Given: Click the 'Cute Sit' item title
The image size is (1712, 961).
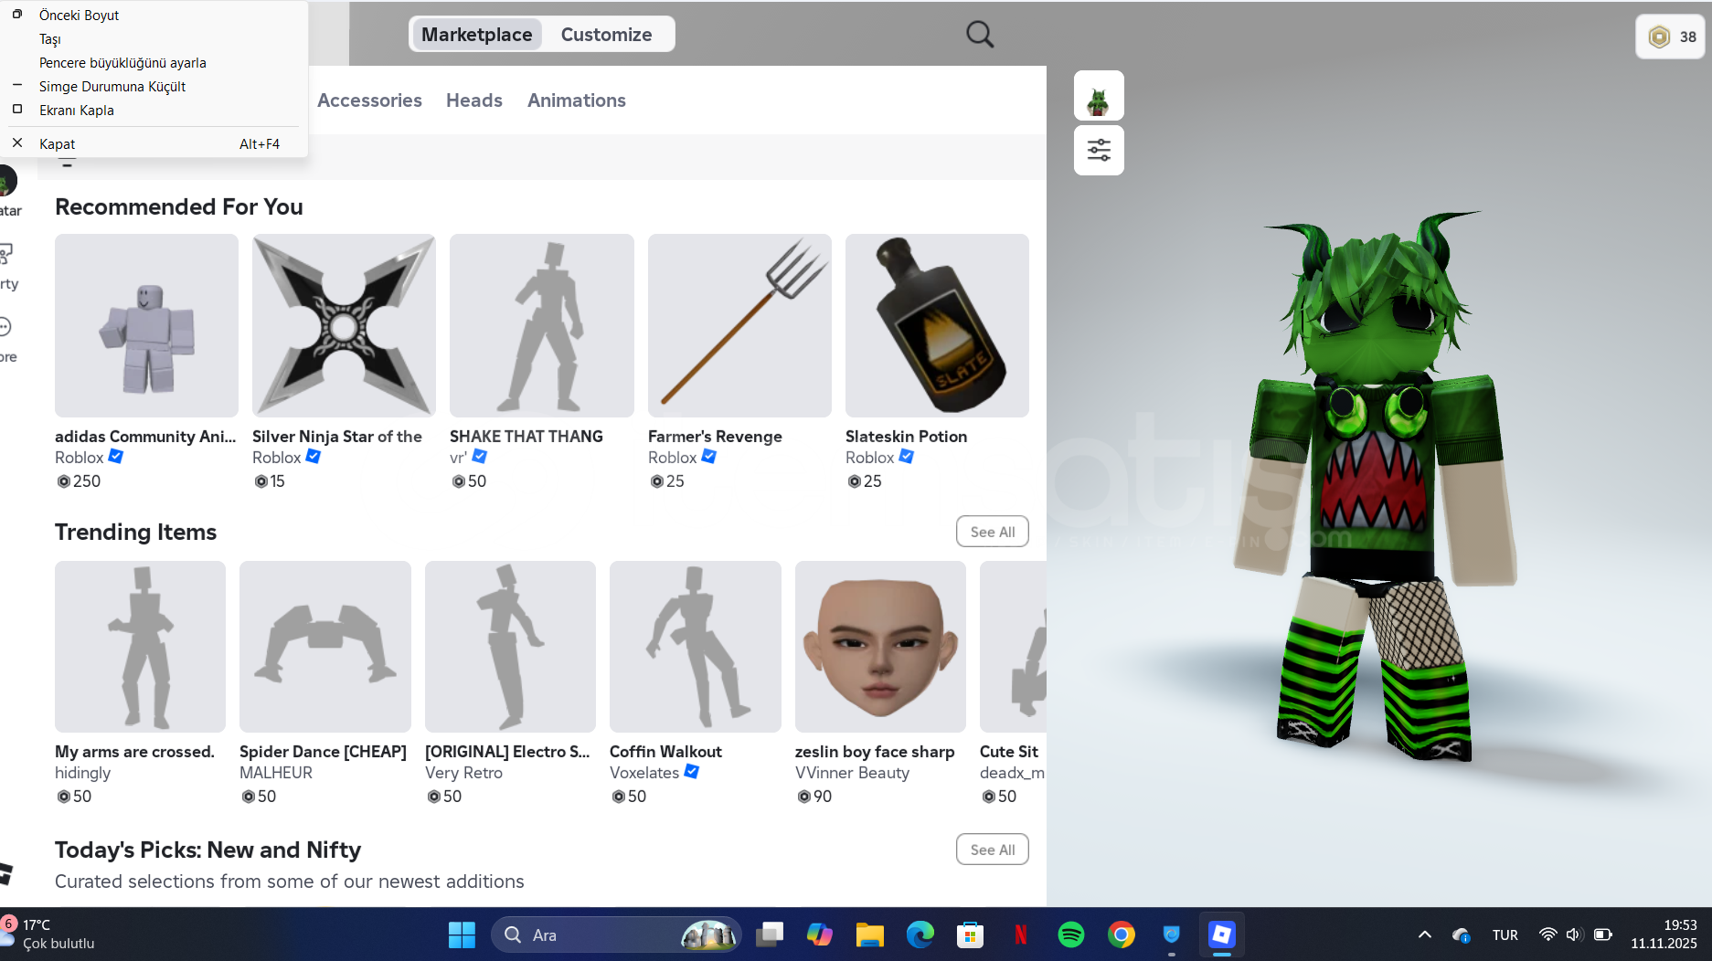Looking at the screenshot, I should click(1009, 752).
